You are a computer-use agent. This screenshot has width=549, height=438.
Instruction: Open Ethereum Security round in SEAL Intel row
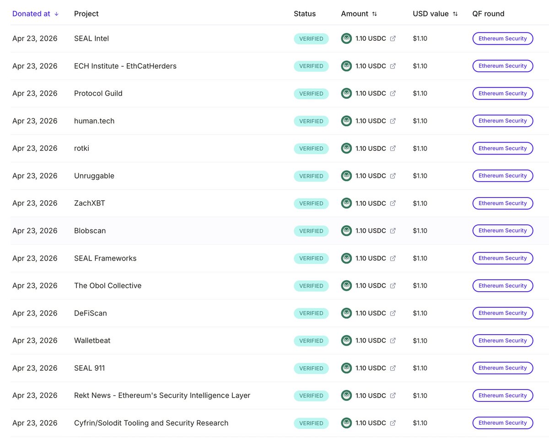click(503, 38)
